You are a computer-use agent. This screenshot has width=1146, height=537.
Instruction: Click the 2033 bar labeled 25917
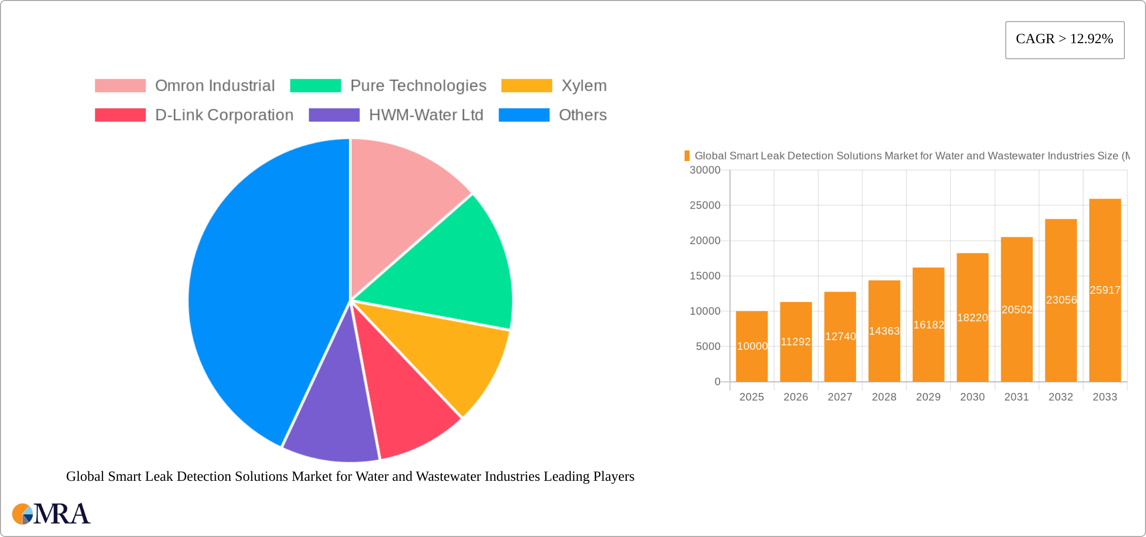(1105, 290)
